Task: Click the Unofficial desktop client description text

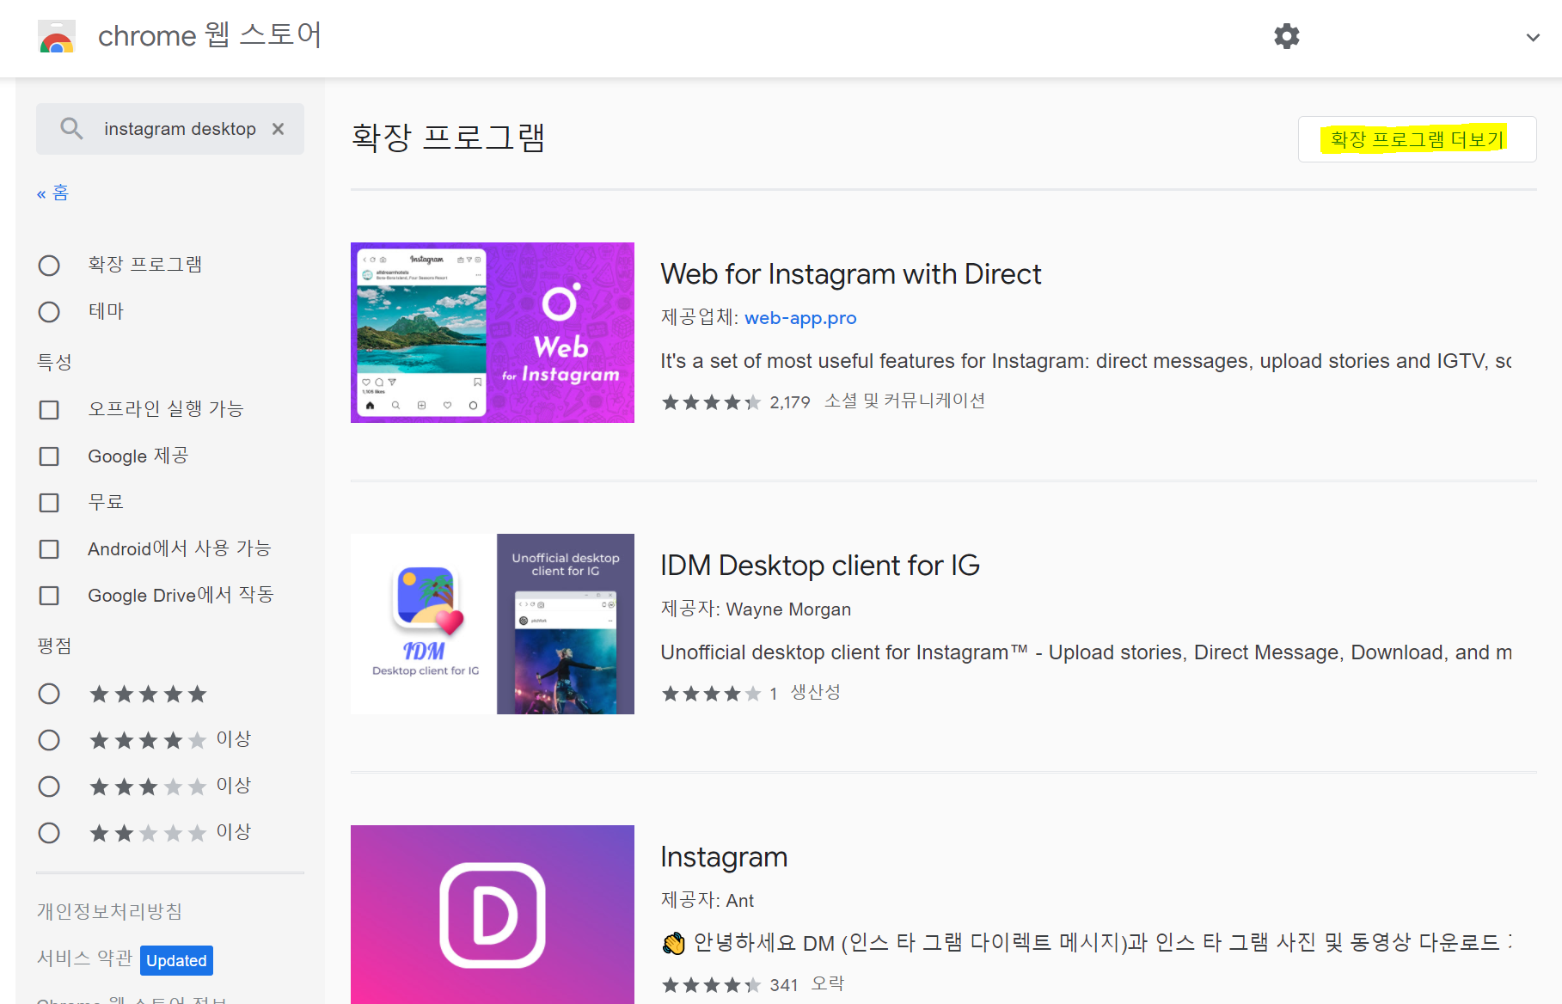Action: click(1086, 652)
